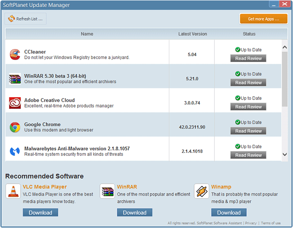Read Review for WinRAR 5.30 beta
Viewport: 293px width, 228px height.
click(248, 82)
